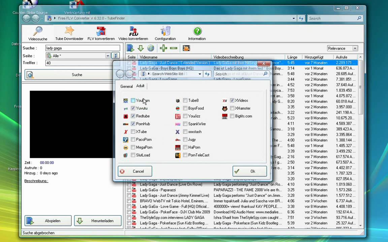Click the main window Search box
The height and width of the screenshot is (242, 388).
pyautogui.click(x=335, y=18)
